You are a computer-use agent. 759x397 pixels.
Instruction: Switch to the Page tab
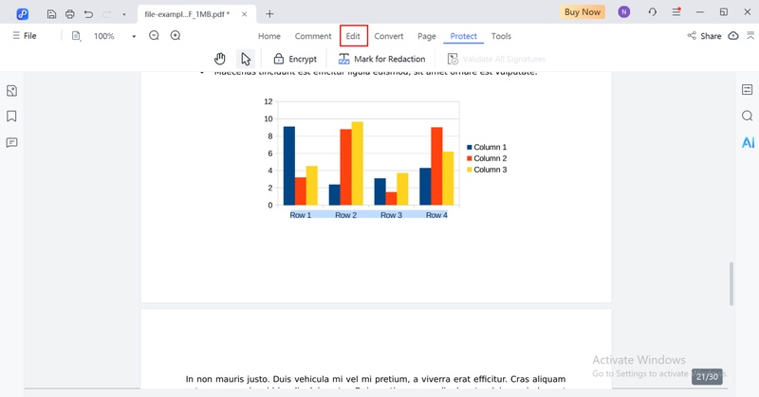(x=426, y=36)
